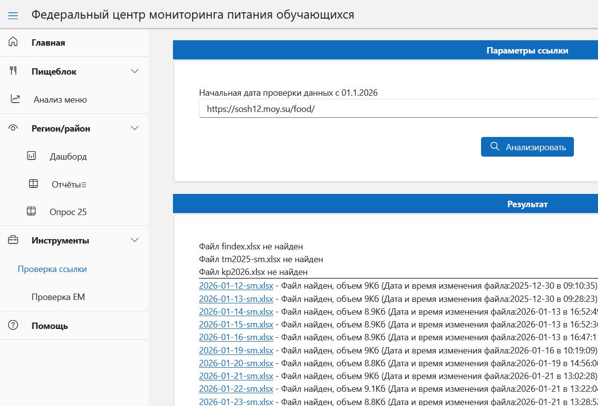Open the 2026-01-12-sm.xlsx file link
Viewport: 598px width, 406px height.
tap(236, 286)
